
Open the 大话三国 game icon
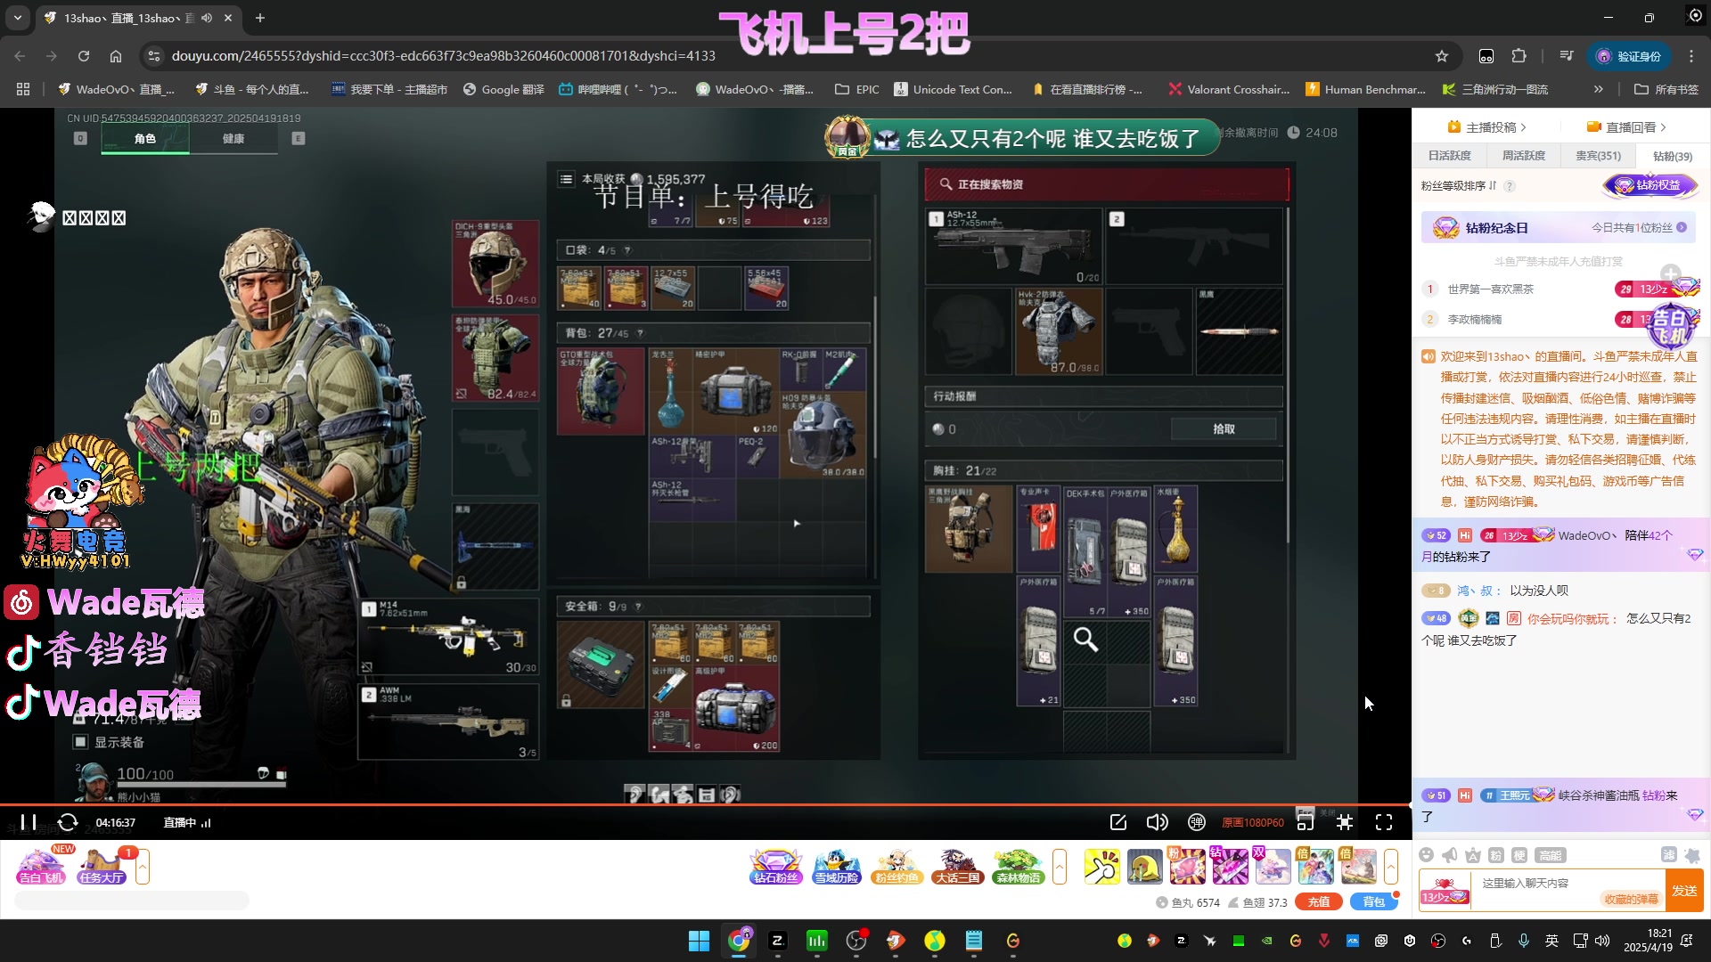pyautogui.click(x=957, y=866)
